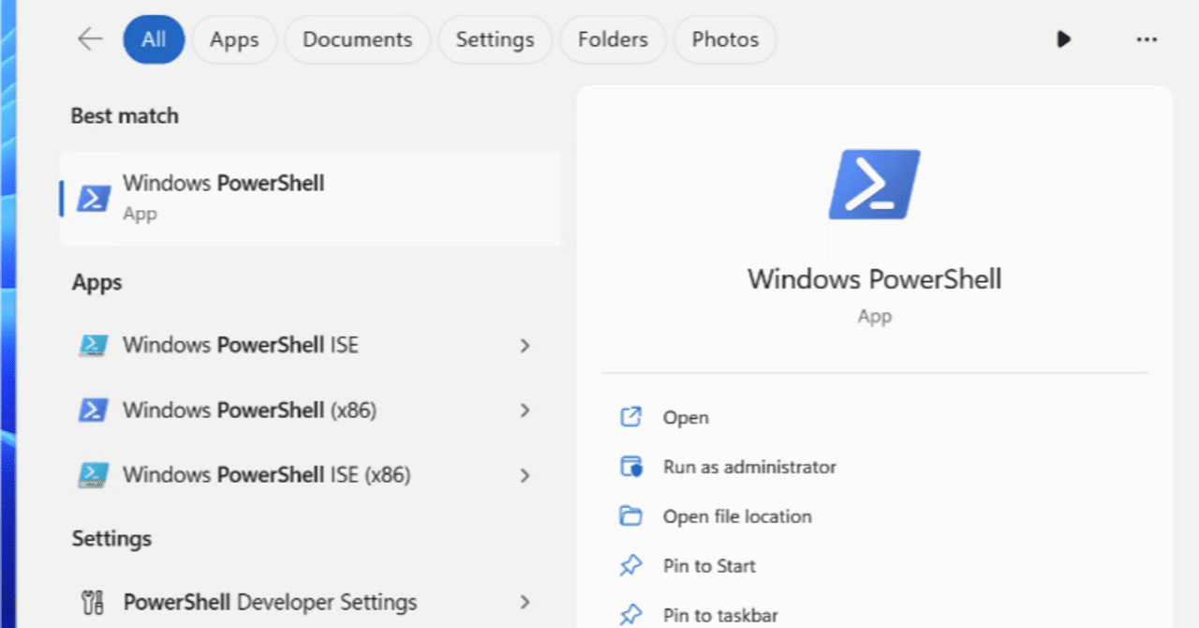Click the Run command play icon
This screenshot has height=628, width=1199.
[x=1063, y=39]
